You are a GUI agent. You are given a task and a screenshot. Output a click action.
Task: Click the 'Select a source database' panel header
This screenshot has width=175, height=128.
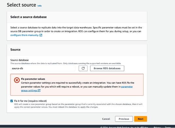(29, 17)
